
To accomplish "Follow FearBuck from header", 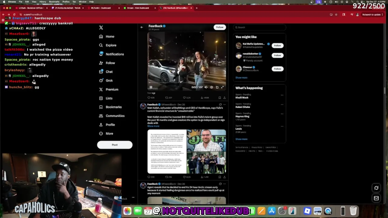I will pyautogui.click(x=220, y=27).
